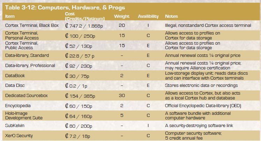Select the 'Holo-Image Development Suite' entry
This screenshot has height=141, width=261.
[x=24, y=116]
